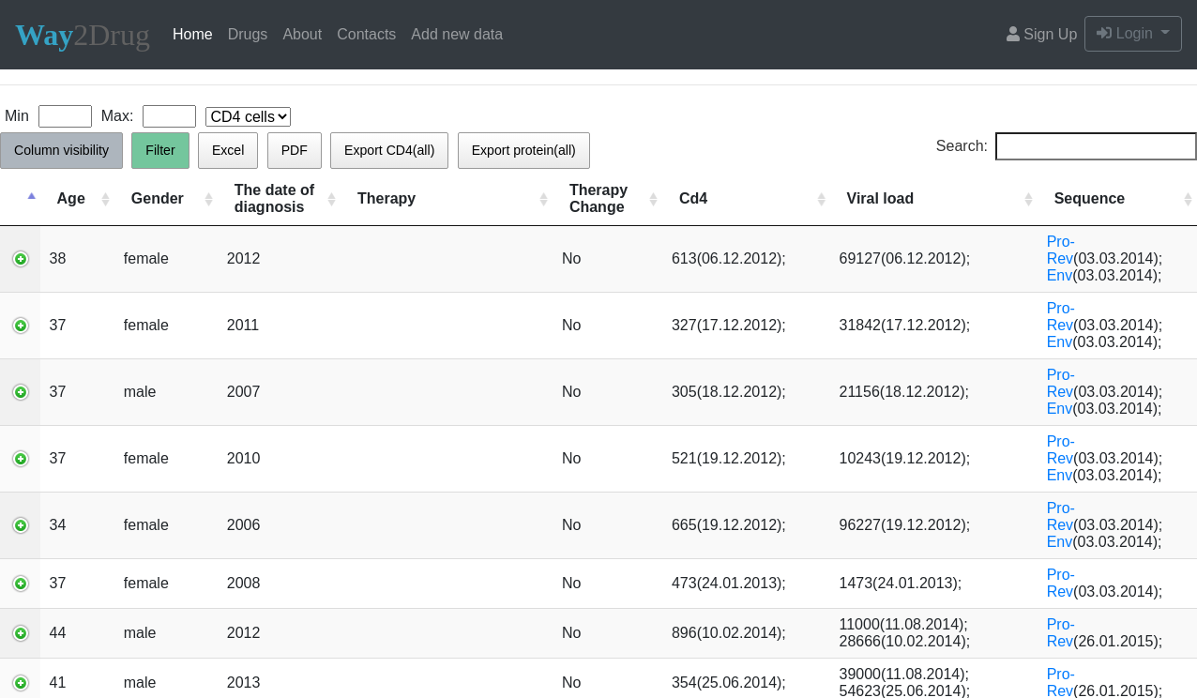Click Export CD4(all) button
Screen dimensions: 1197x698
pos(389,150)
